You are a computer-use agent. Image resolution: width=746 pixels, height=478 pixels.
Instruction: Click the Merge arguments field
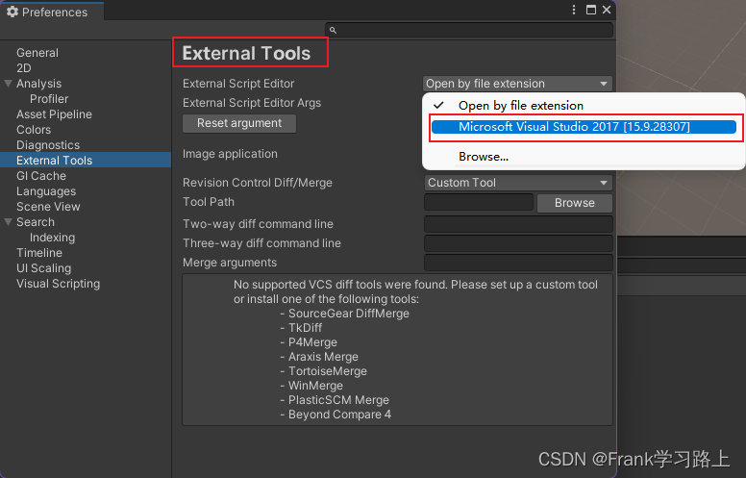pos(518,263)
